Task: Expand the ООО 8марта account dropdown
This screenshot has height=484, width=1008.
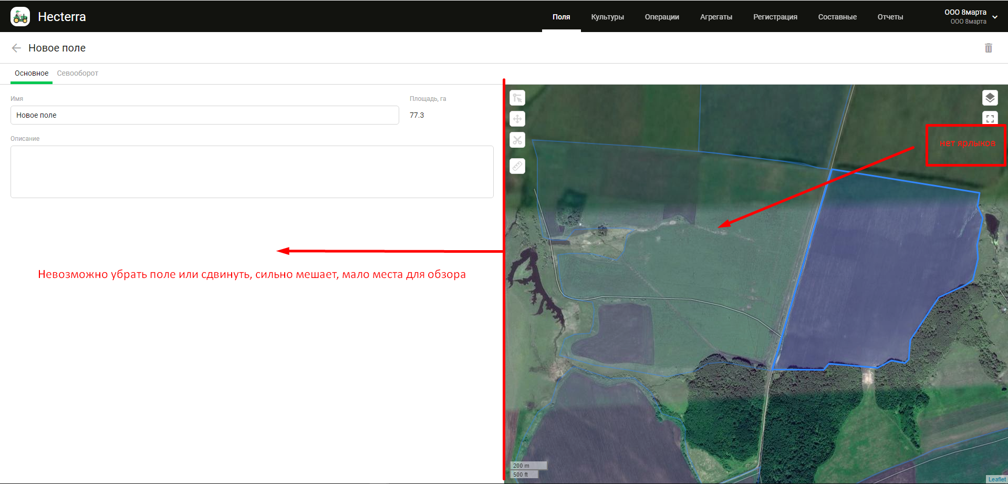Action: (x=994, y=17)
